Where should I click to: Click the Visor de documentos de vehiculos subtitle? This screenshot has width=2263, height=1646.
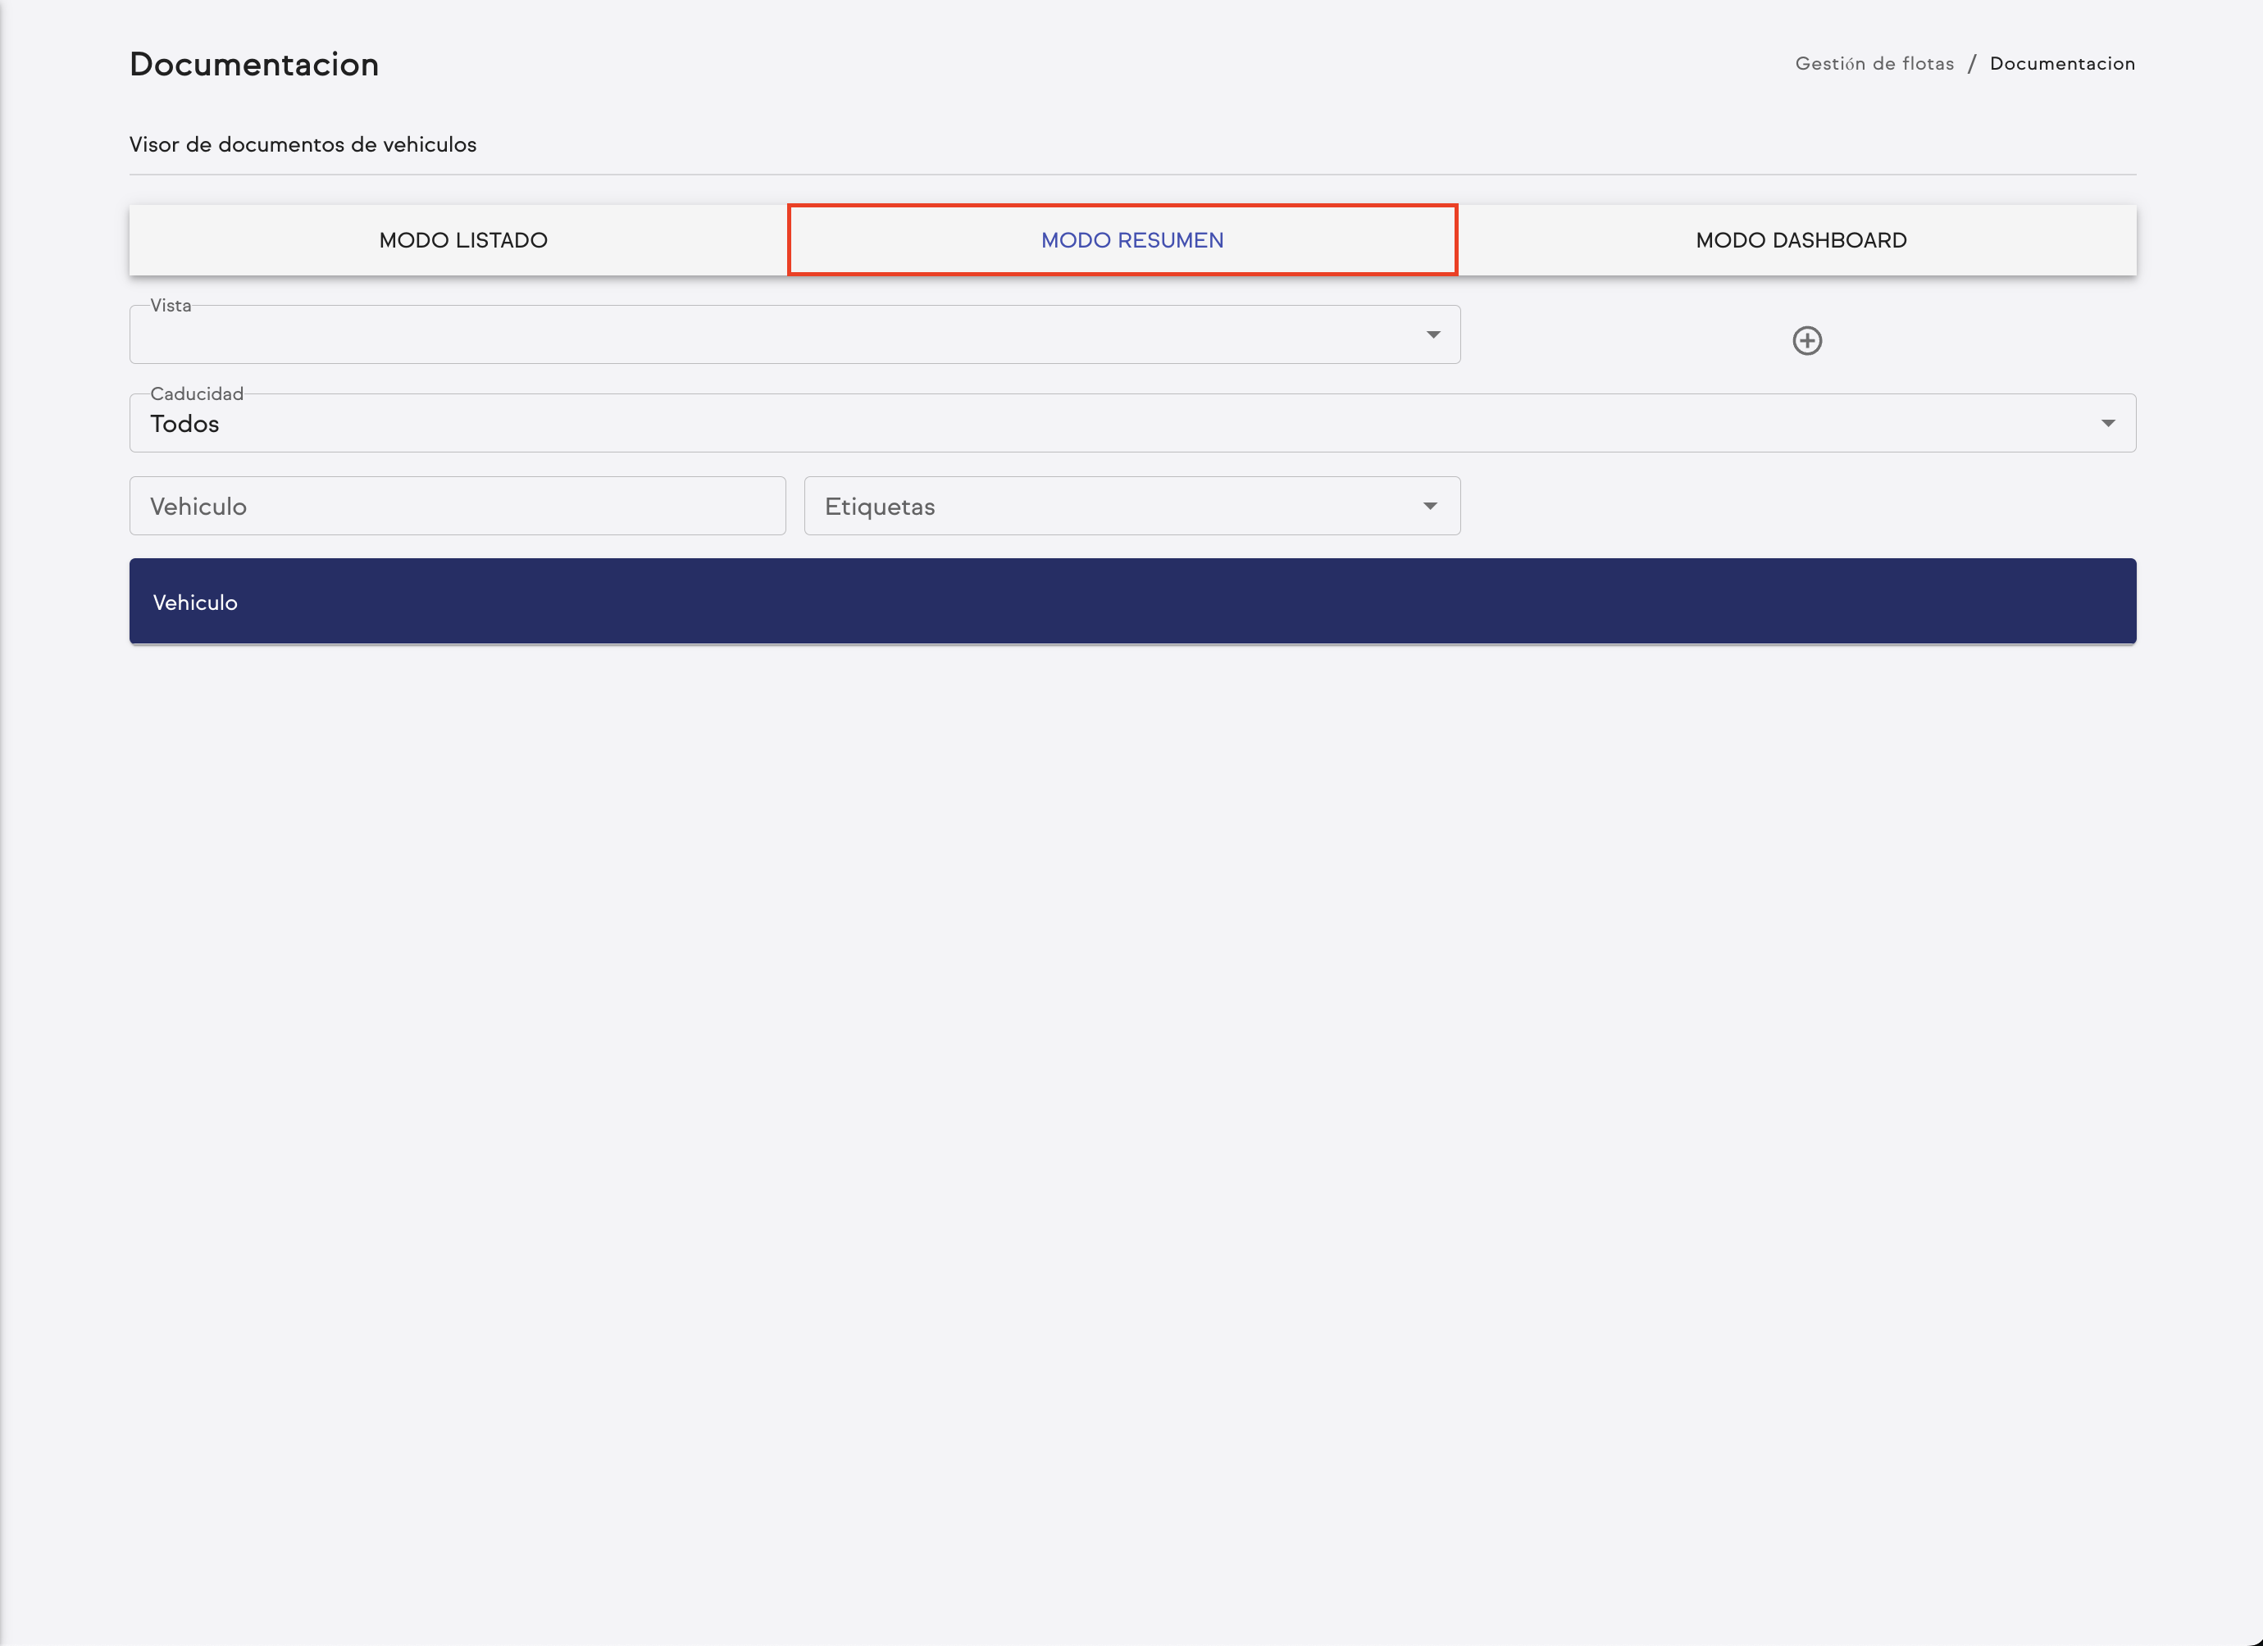pyautogui.click(x=303, y=144)
